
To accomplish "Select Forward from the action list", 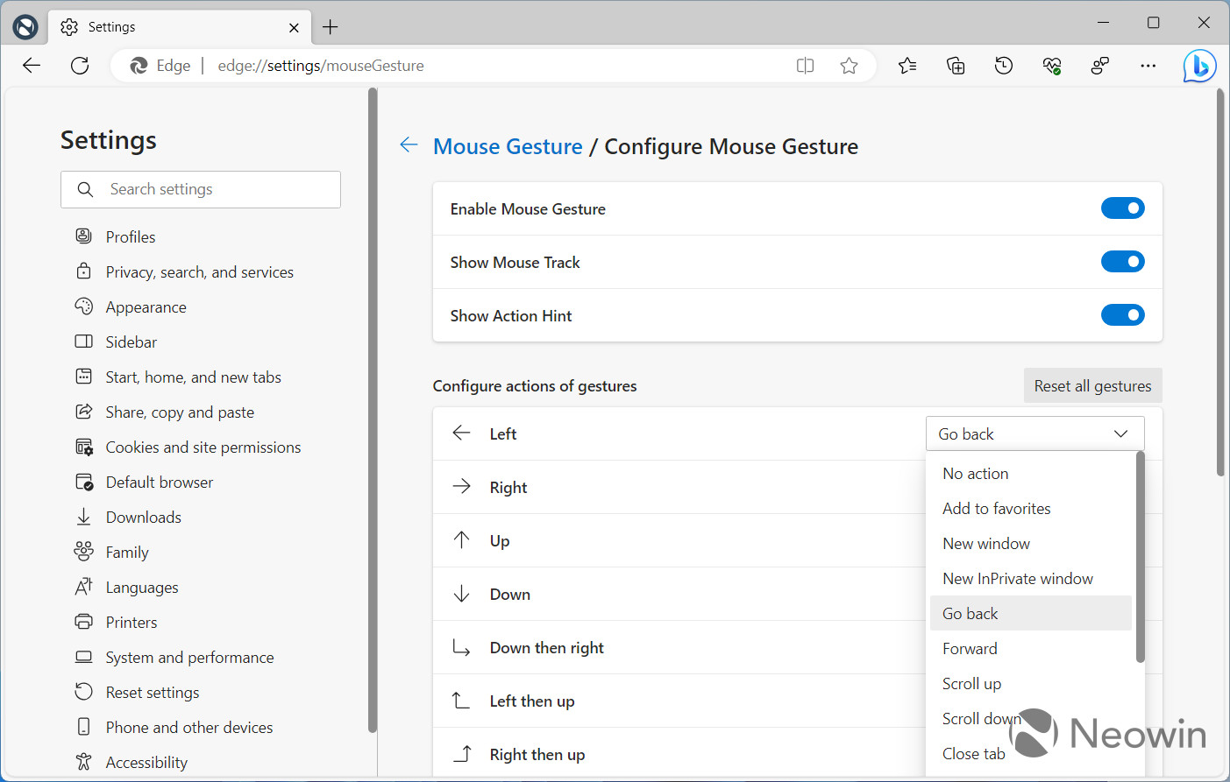I will [x=970, y=648].
